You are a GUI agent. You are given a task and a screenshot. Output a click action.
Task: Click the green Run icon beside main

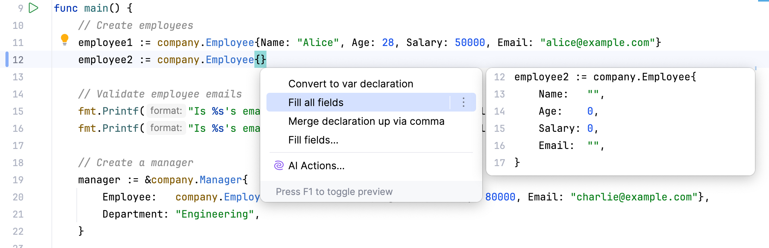(x=34, y=8)
